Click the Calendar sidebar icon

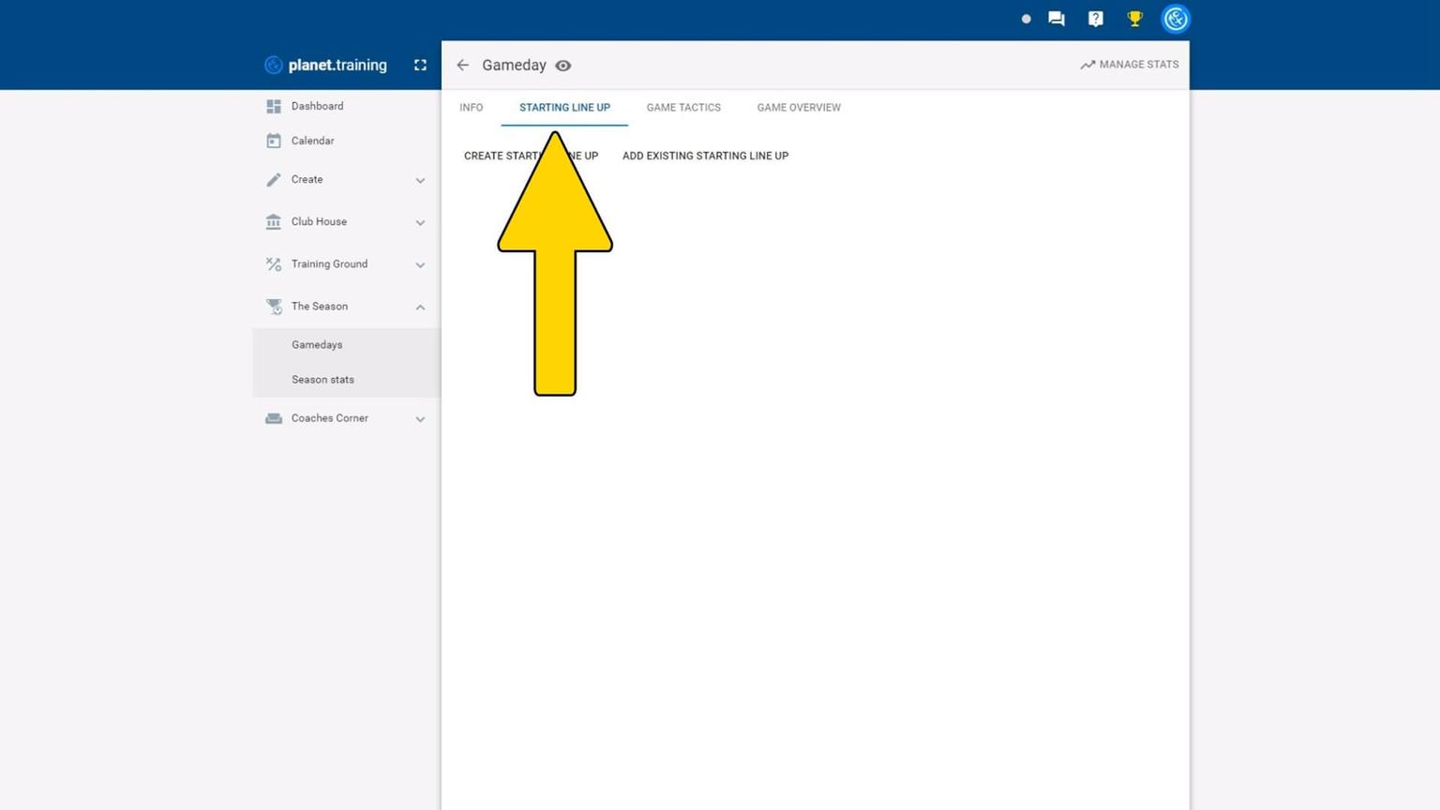tap(274, 141)
